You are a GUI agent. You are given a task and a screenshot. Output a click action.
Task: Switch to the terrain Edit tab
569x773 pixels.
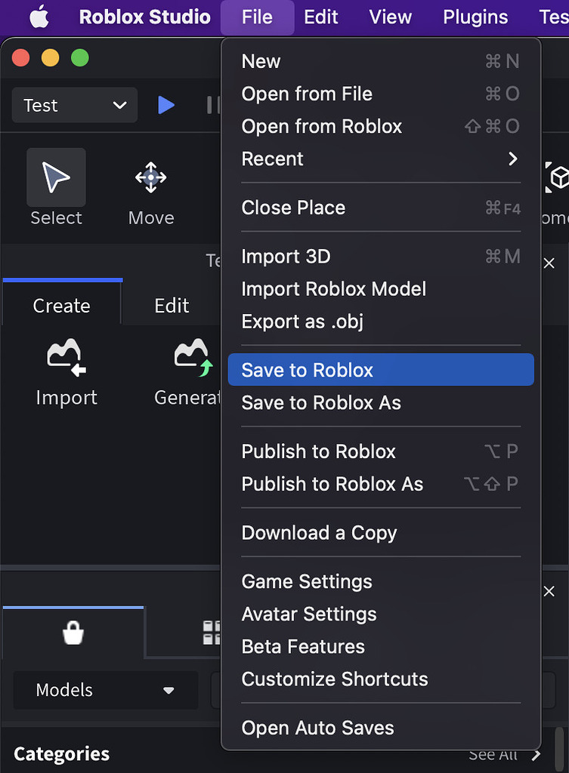click(172, 306)
